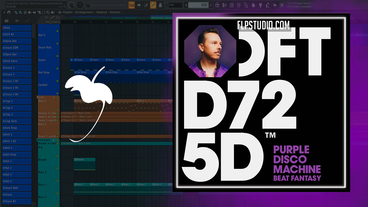Click the arrow left of the Kick pattern selector
The width and height of the screenshot is (368, 207).
pos(186,5)
